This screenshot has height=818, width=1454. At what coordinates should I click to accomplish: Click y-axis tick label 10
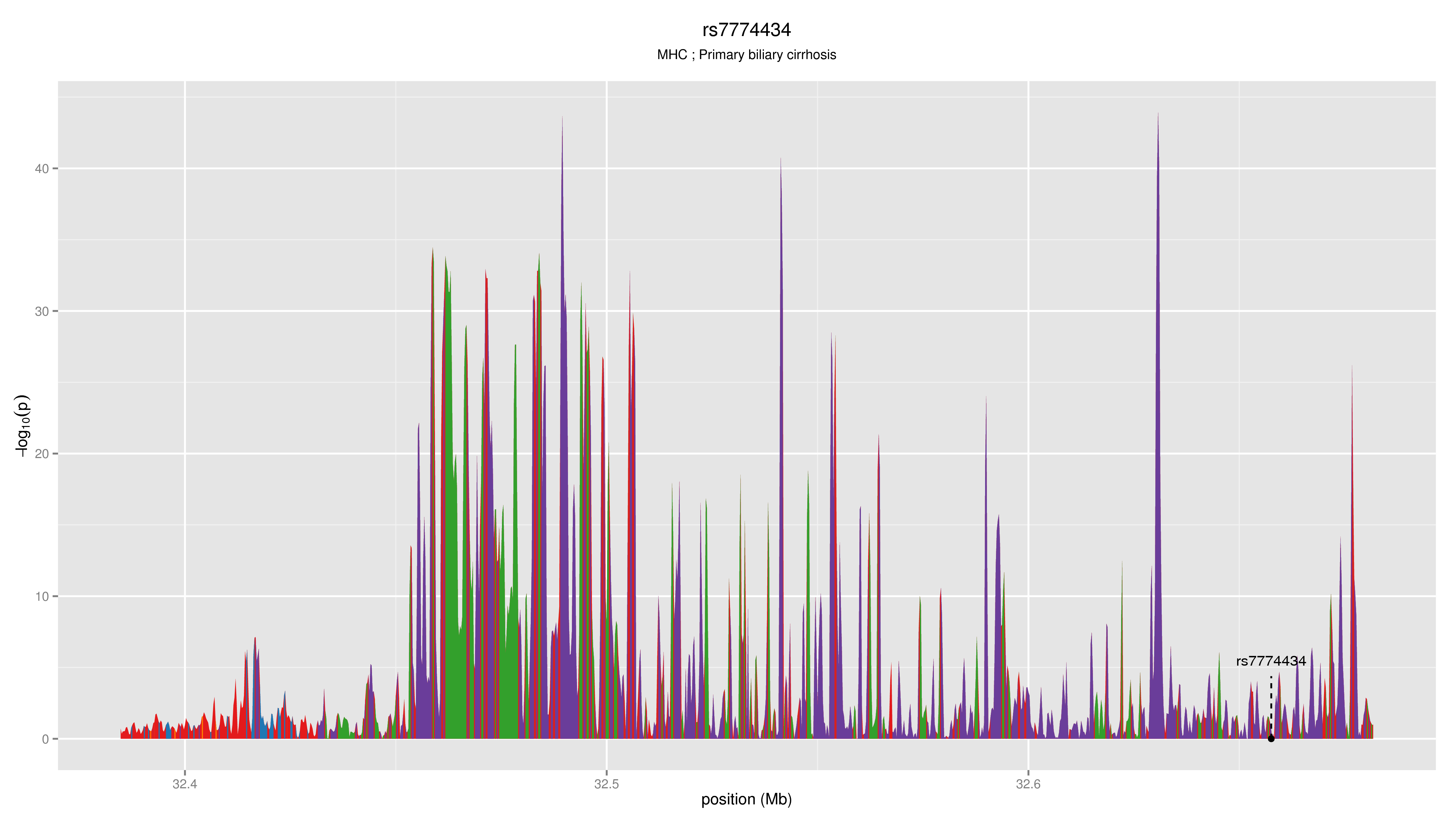pos(42,596)
